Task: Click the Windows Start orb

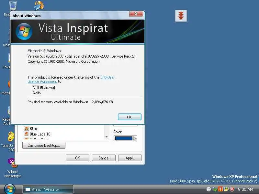Action: (x=10, y=189)
